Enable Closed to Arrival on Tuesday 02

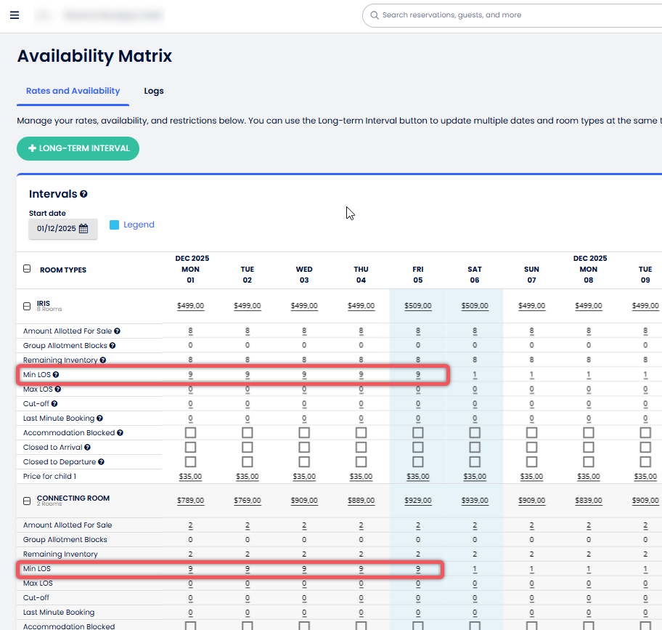tap(247, 447)
